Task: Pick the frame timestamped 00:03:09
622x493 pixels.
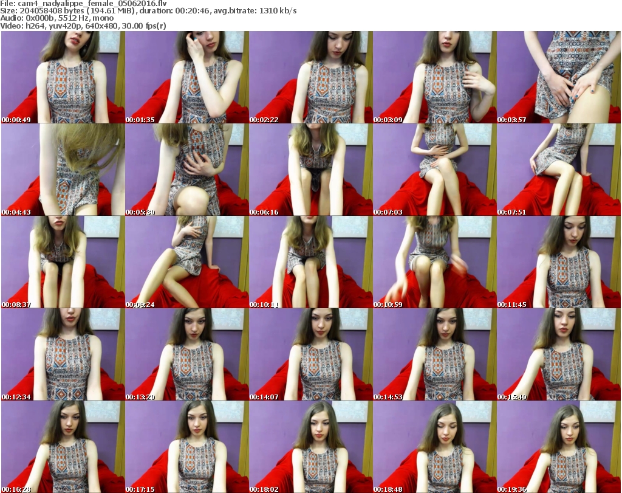Action: point(434,77)
